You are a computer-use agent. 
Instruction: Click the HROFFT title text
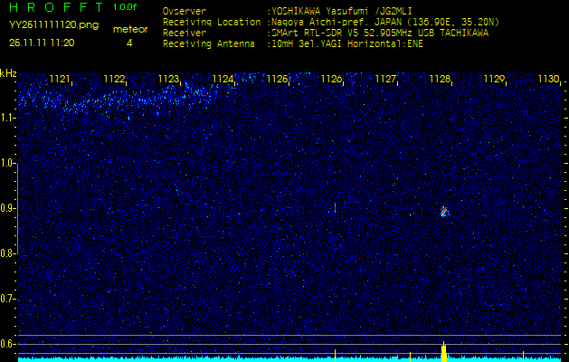click(54, 8)
